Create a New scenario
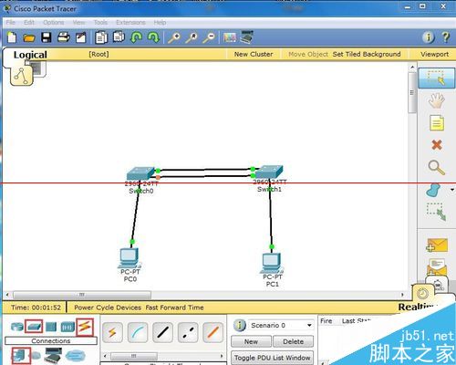 251,341
